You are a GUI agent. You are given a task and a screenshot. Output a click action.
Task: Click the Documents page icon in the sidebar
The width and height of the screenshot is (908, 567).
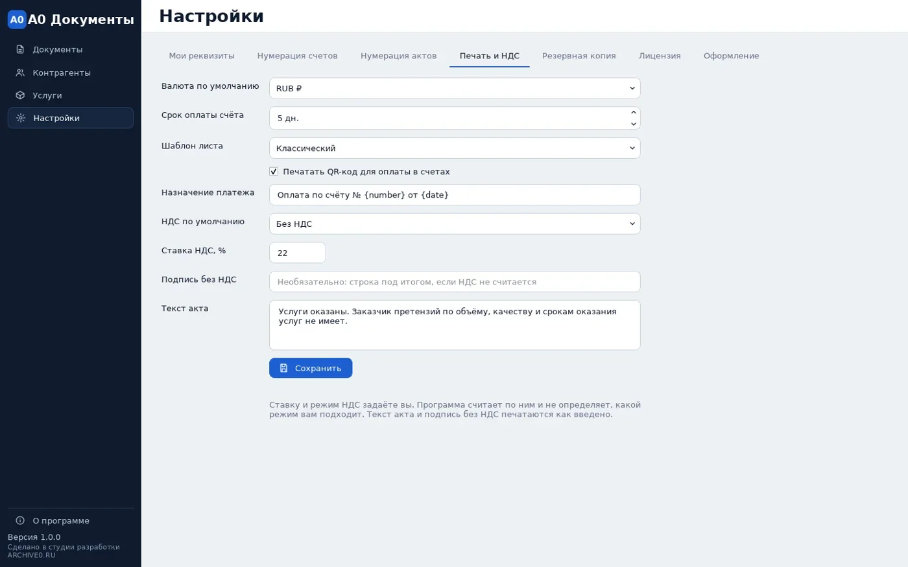20,49
